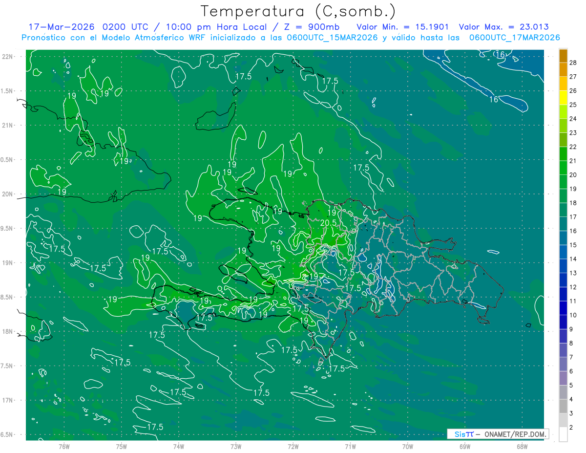This screenshot has width=586, height=453.
Task: Click the '68W' longitude axis label
Action: tap(522, 447)
